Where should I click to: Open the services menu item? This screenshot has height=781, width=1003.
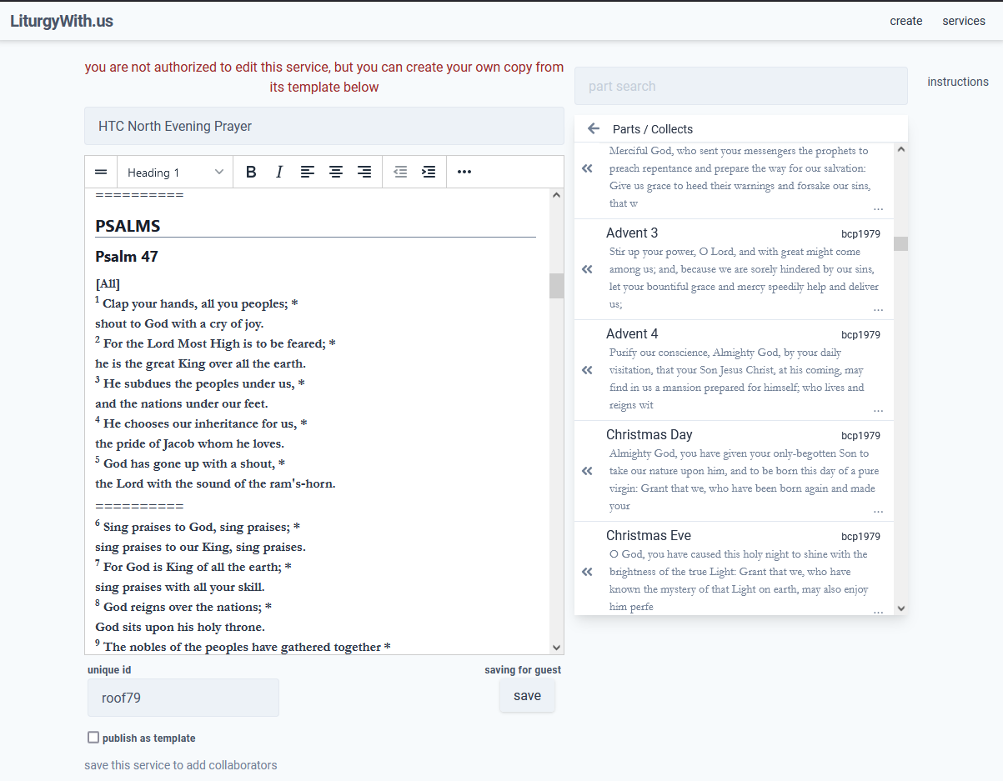pyautogui.click(x=964, y=21)
